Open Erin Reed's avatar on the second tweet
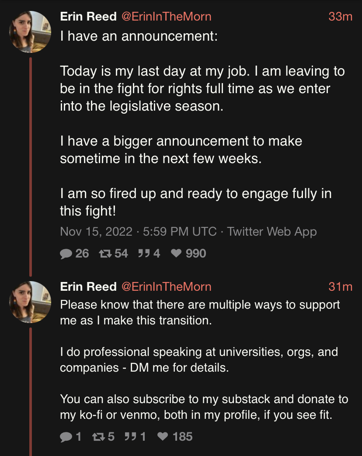This screenshot has width=362, height=456. 30,302
